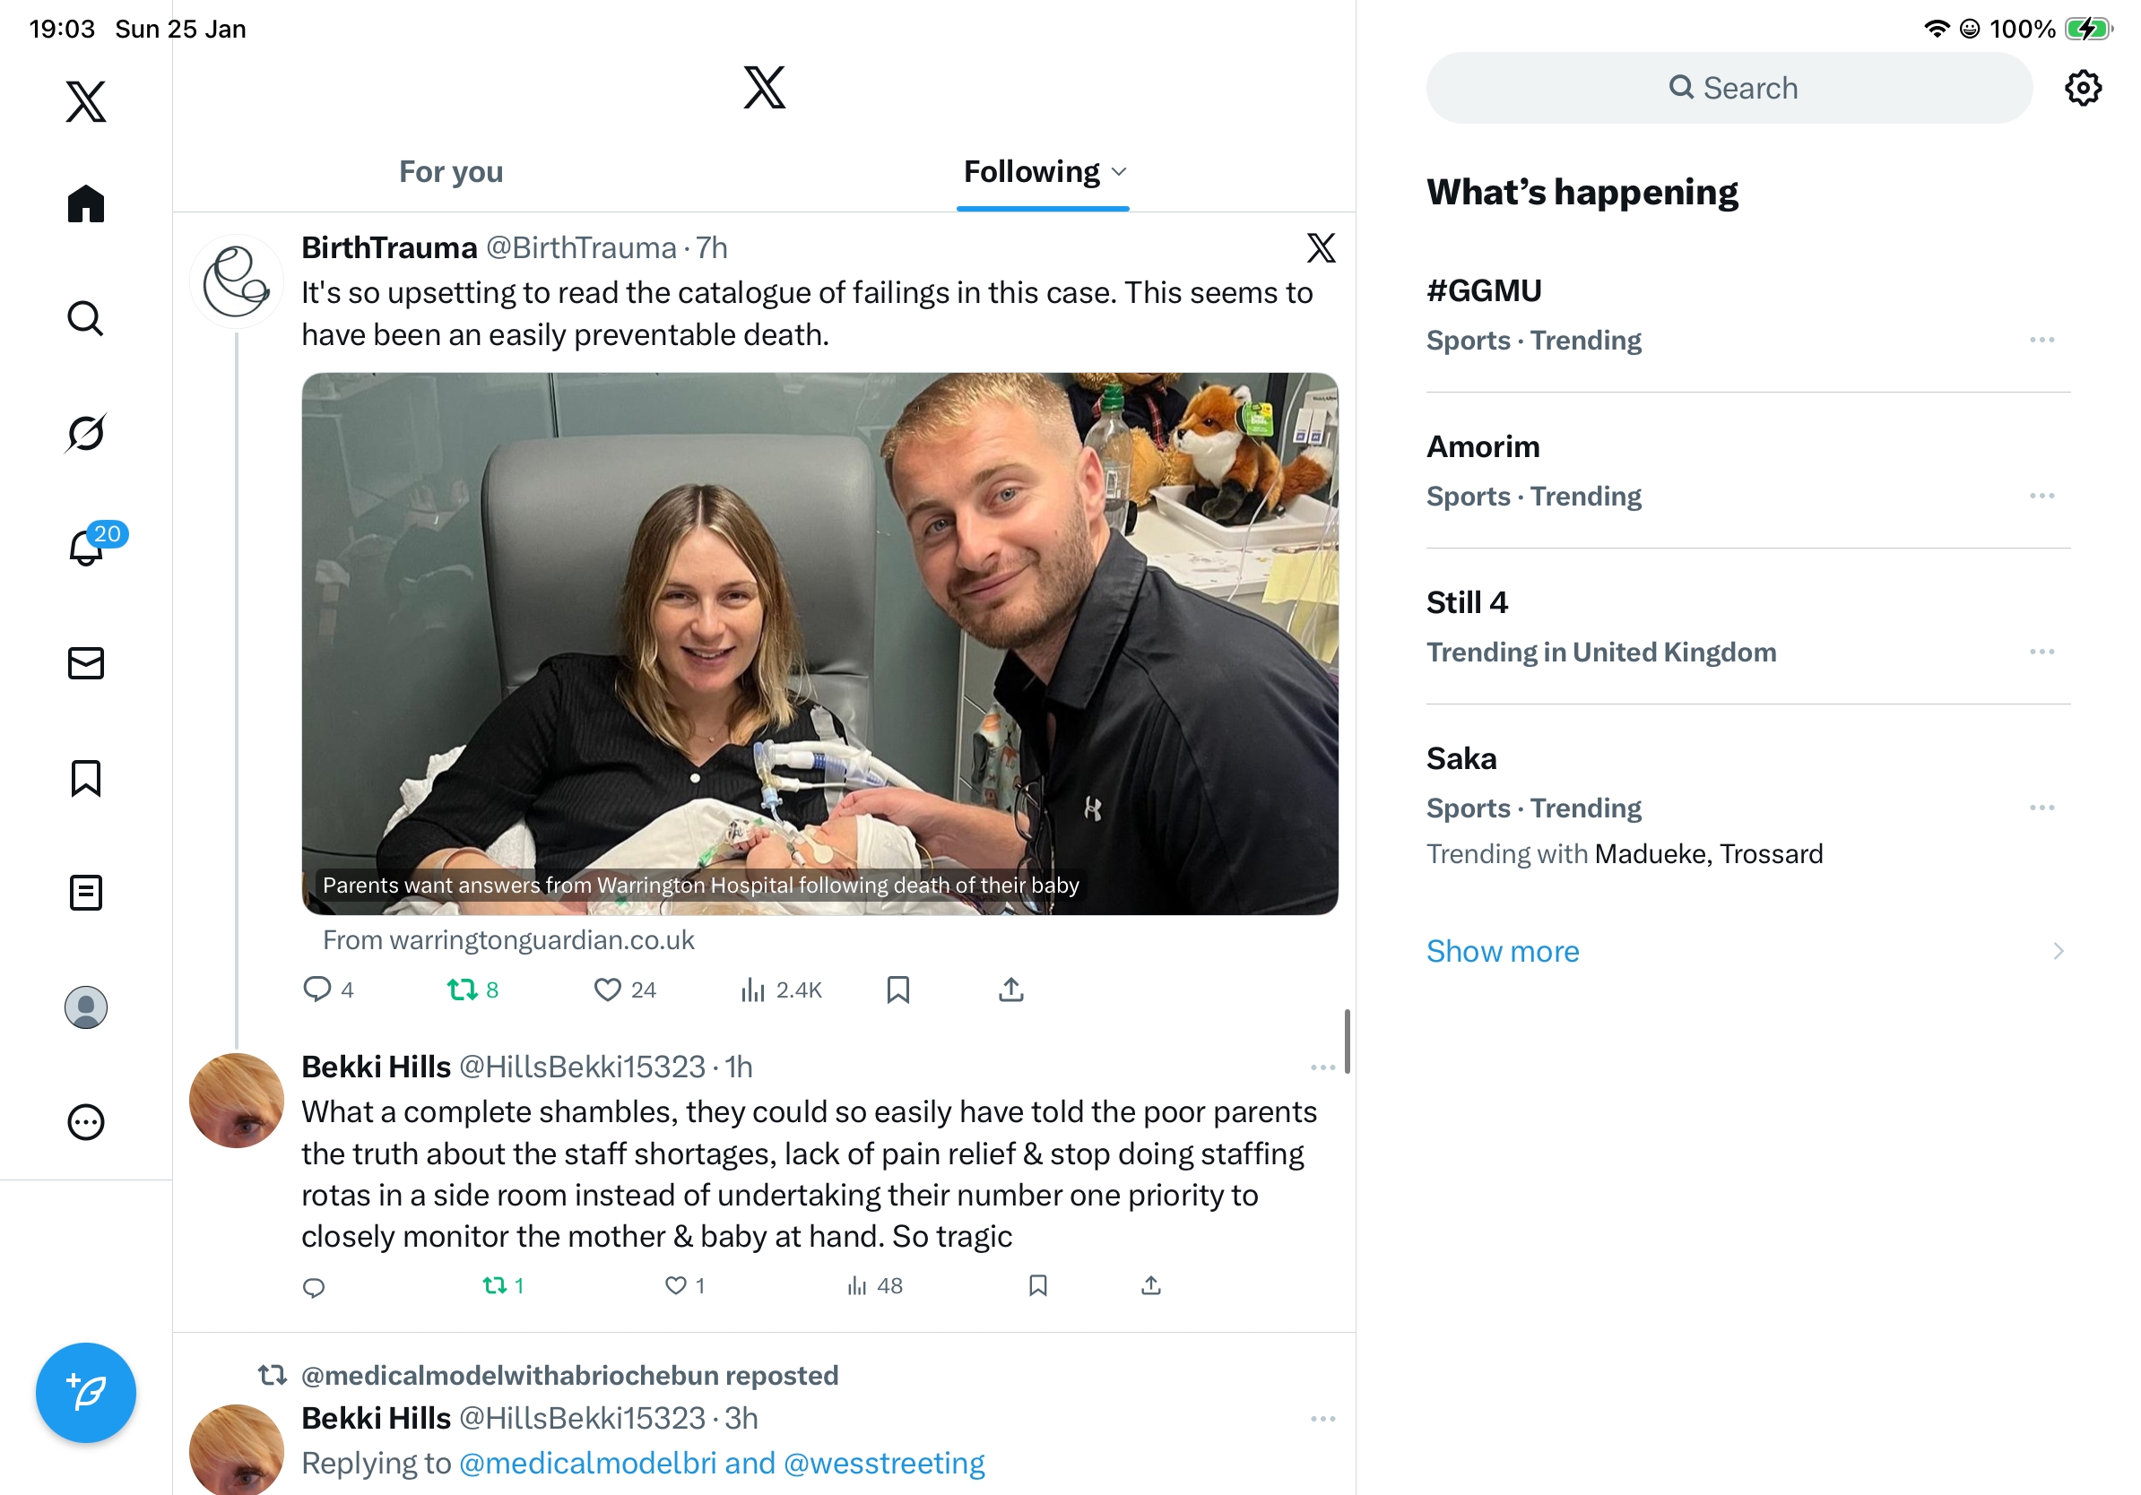Open the Lists icon in sidebar
This screenshot has width=2141, height=1495.
(x=86, y=892)
